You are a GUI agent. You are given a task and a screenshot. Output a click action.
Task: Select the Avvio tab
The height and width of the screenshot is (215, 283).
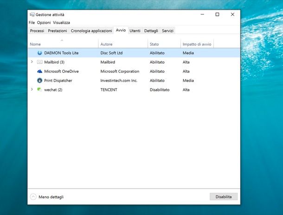[121, 30]
